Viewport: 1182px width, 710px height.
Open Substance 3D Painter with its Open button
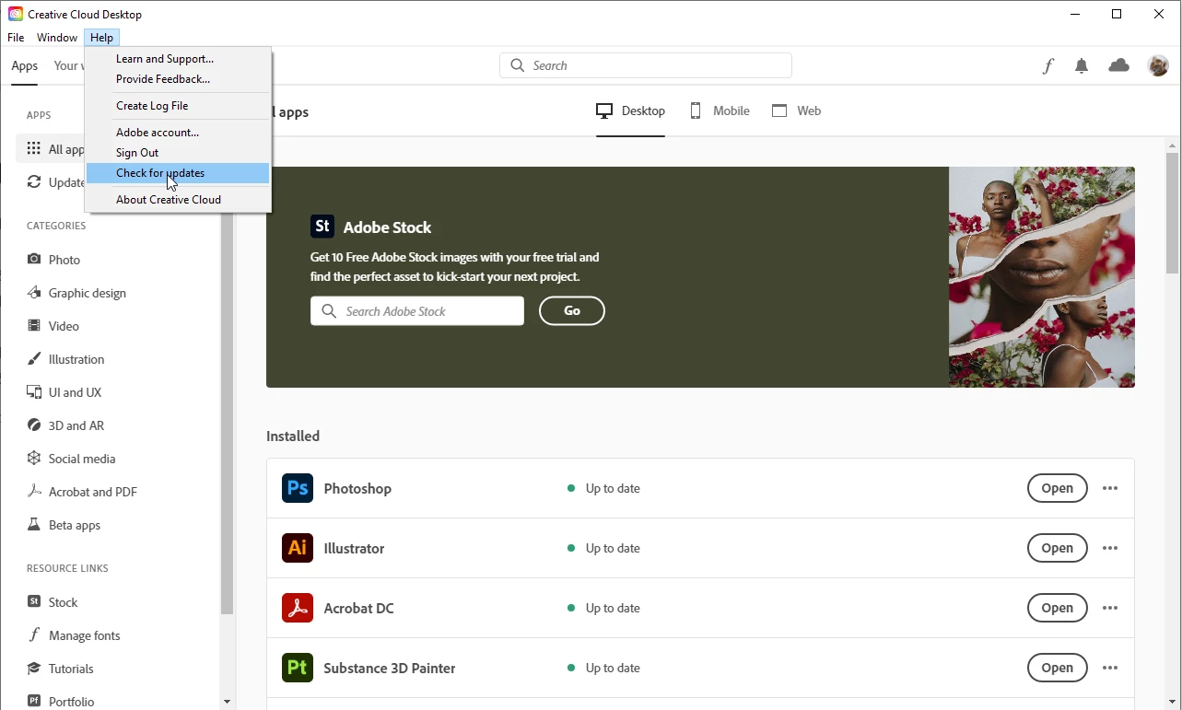(x=1058, y=668)
